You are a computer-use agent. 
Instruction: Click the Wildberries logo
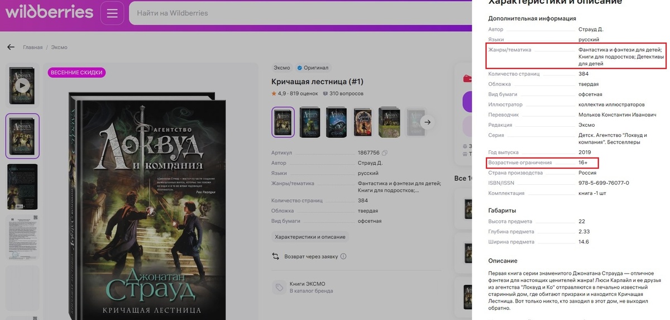point(49,12)
